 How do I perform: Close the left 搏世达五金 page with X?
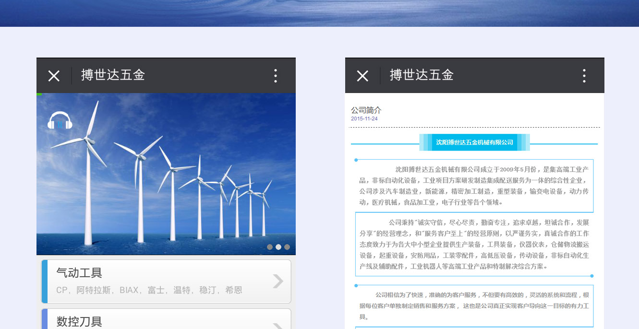(54, 76)
